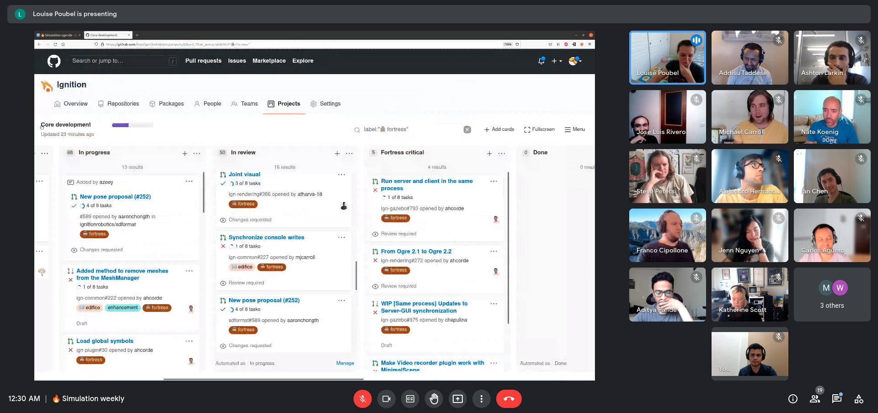Open the 3 others participants tile
The image size is (878, 413).
pyautogui.click(x=832, y=295)
